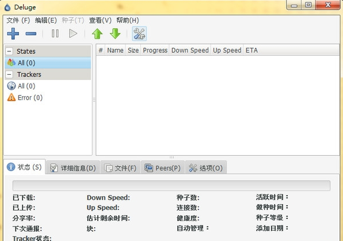Click the 连接数 label
The height and width of the screenshot is (241, 343).
(x=188, y=208)
